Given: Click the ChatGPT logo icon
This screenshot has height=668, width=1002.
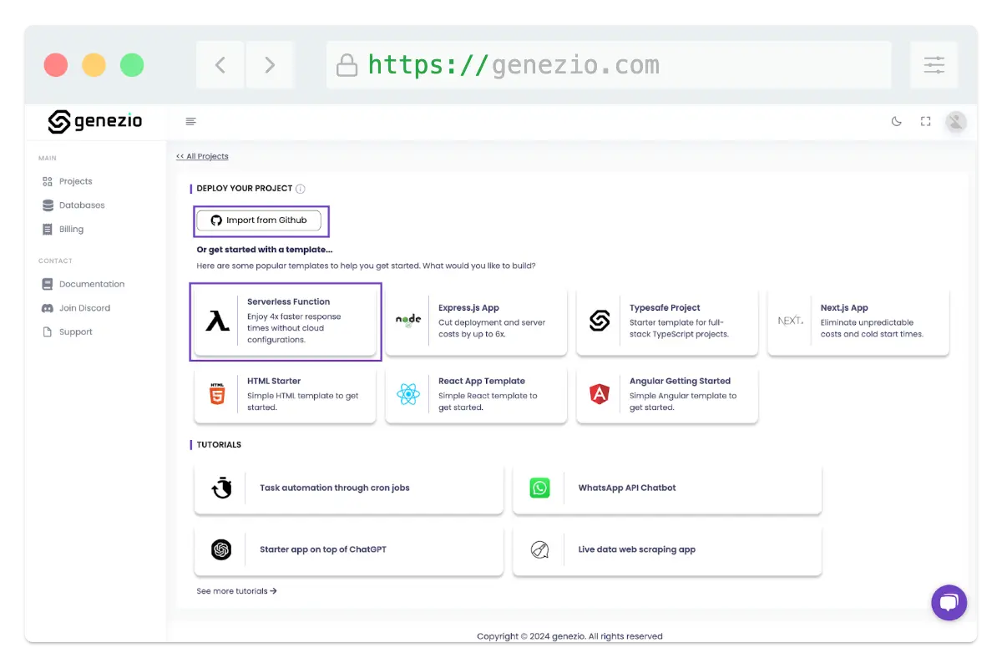Looking at the screenshot, I should click(221, 549).
